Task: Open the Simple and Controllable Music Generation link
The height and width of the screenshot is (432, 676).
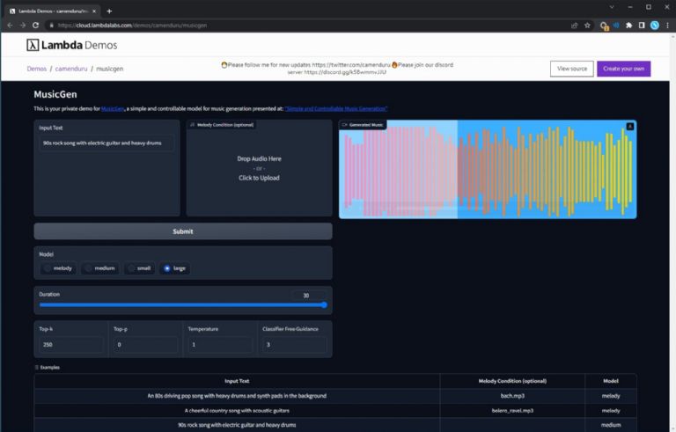Action: (x=336, y=108)
